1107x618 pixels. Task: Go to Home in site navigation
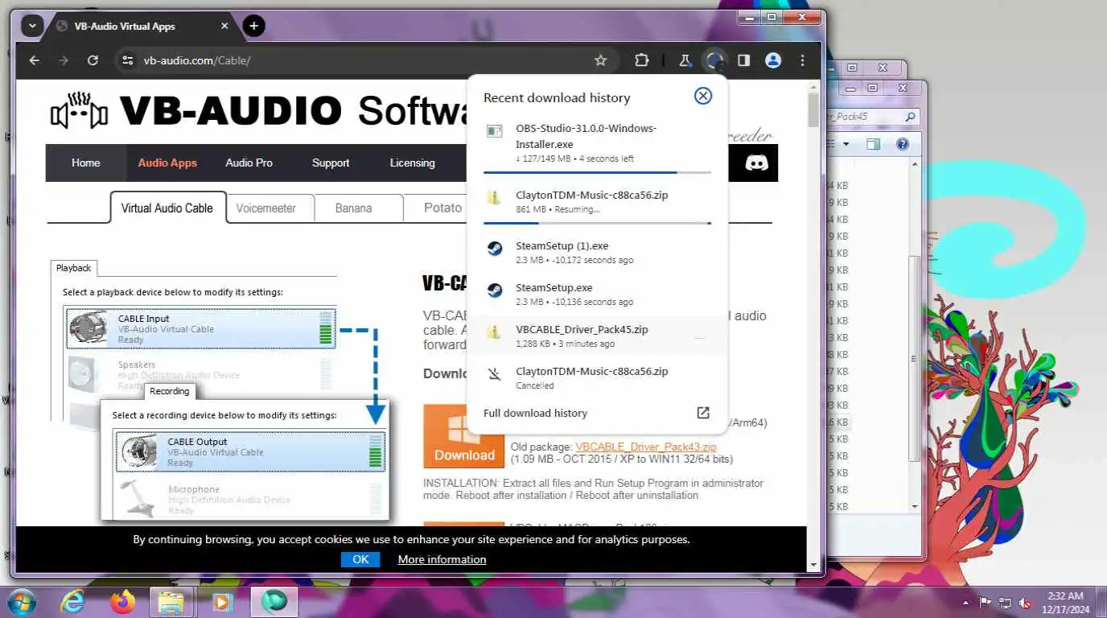(86, 163)
